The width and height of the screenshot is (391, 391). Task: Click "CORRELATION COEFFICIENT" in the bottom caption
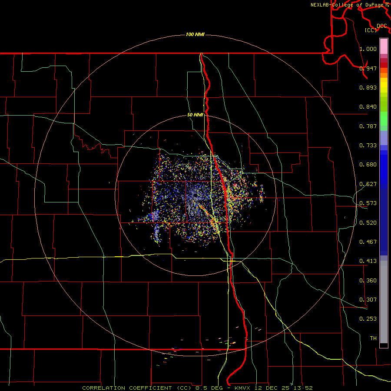(127, 388)
